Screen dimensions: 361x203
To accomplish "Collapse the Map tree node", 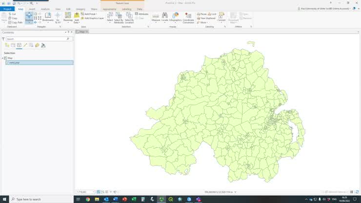I will coord(2,58).
